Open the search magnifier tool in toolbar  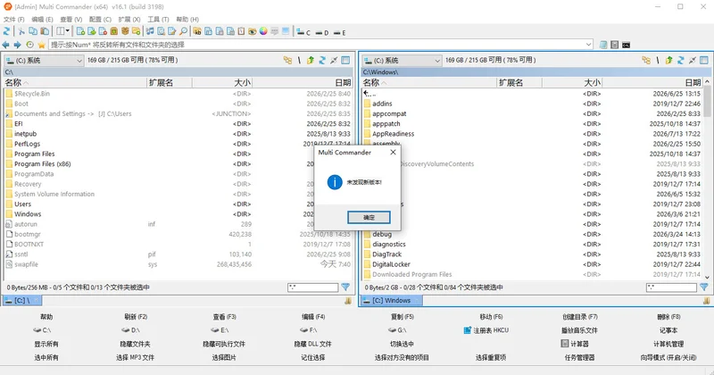183,31
